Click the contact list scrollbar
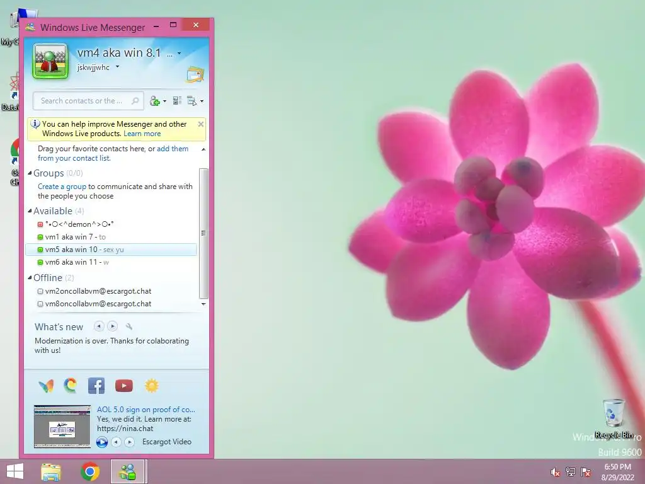The image size is (645, 484). [203, 233]
